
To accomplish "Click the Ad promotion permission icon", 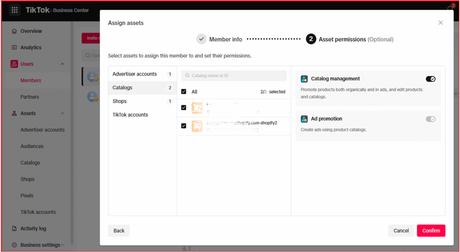I will [x=304, y=119].
